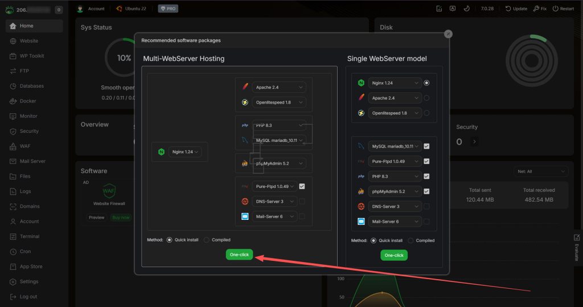Go to App Store in sidebar
Viewport: 583px width, 307px height.
pos(31,267)
